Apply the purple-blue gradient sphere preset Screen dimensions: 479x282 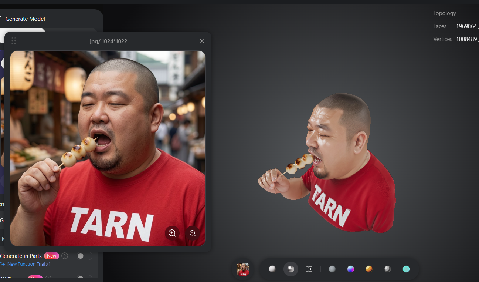[x=351, y=269]
